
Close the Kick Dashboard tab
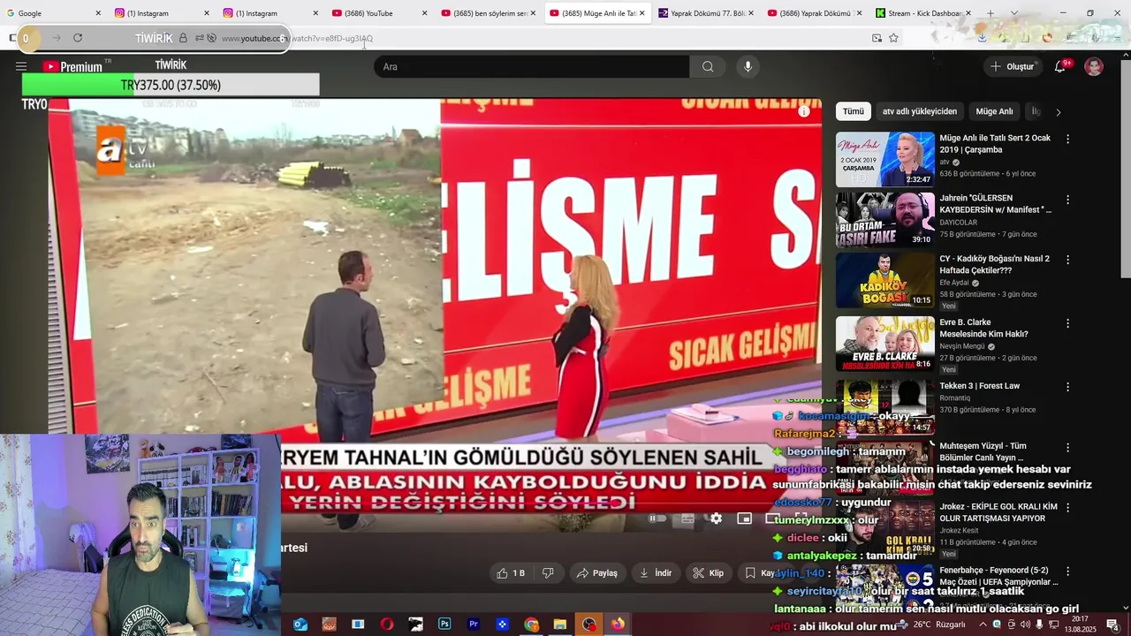(x=968, y=13)
